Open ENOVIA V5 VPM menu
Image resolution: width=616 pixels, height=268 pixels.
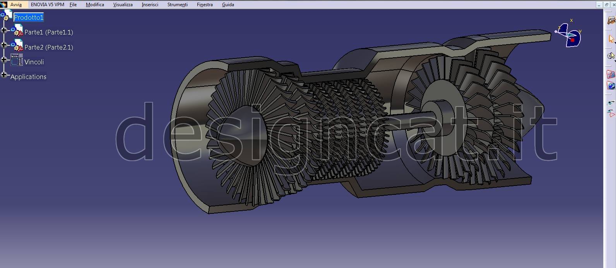(x=47, y=5)
